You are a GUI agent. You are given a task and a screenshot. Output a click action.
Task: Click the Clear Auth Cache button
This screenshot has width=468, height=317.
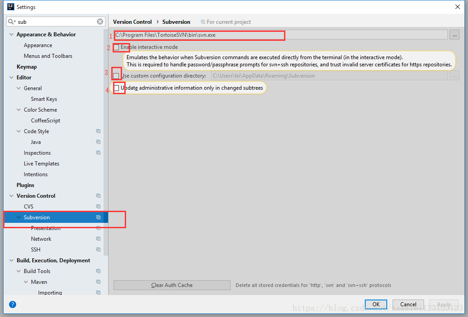pos(172,285)
